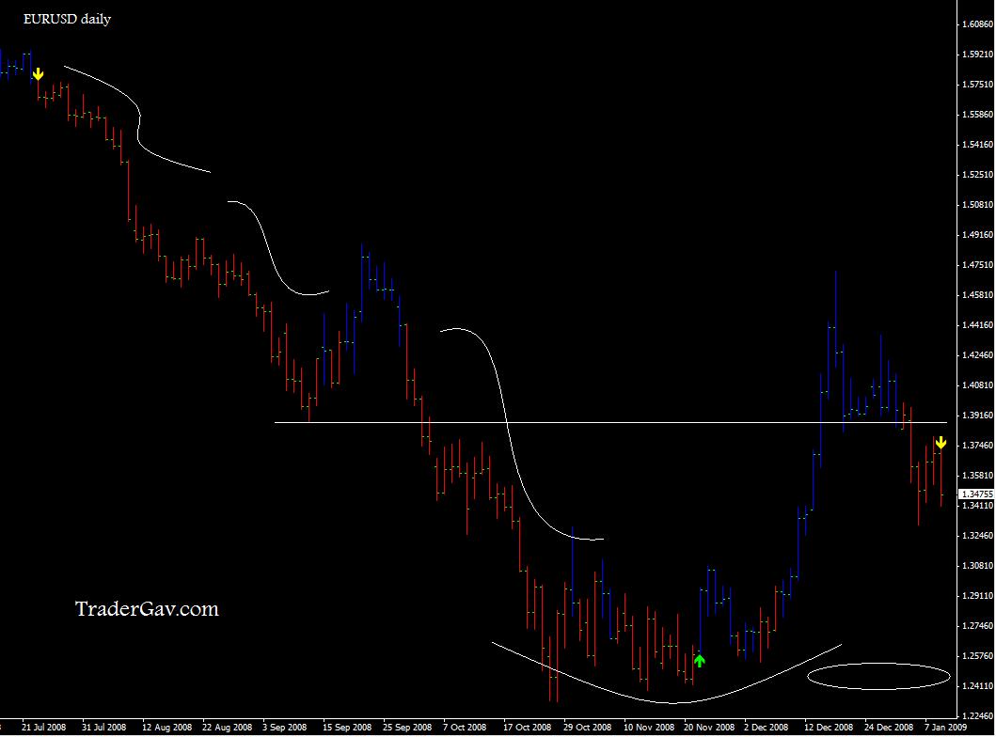The image size is (996, 737).
Task: Click the 21 Jul 2008 date label
Action: (44, 727)
